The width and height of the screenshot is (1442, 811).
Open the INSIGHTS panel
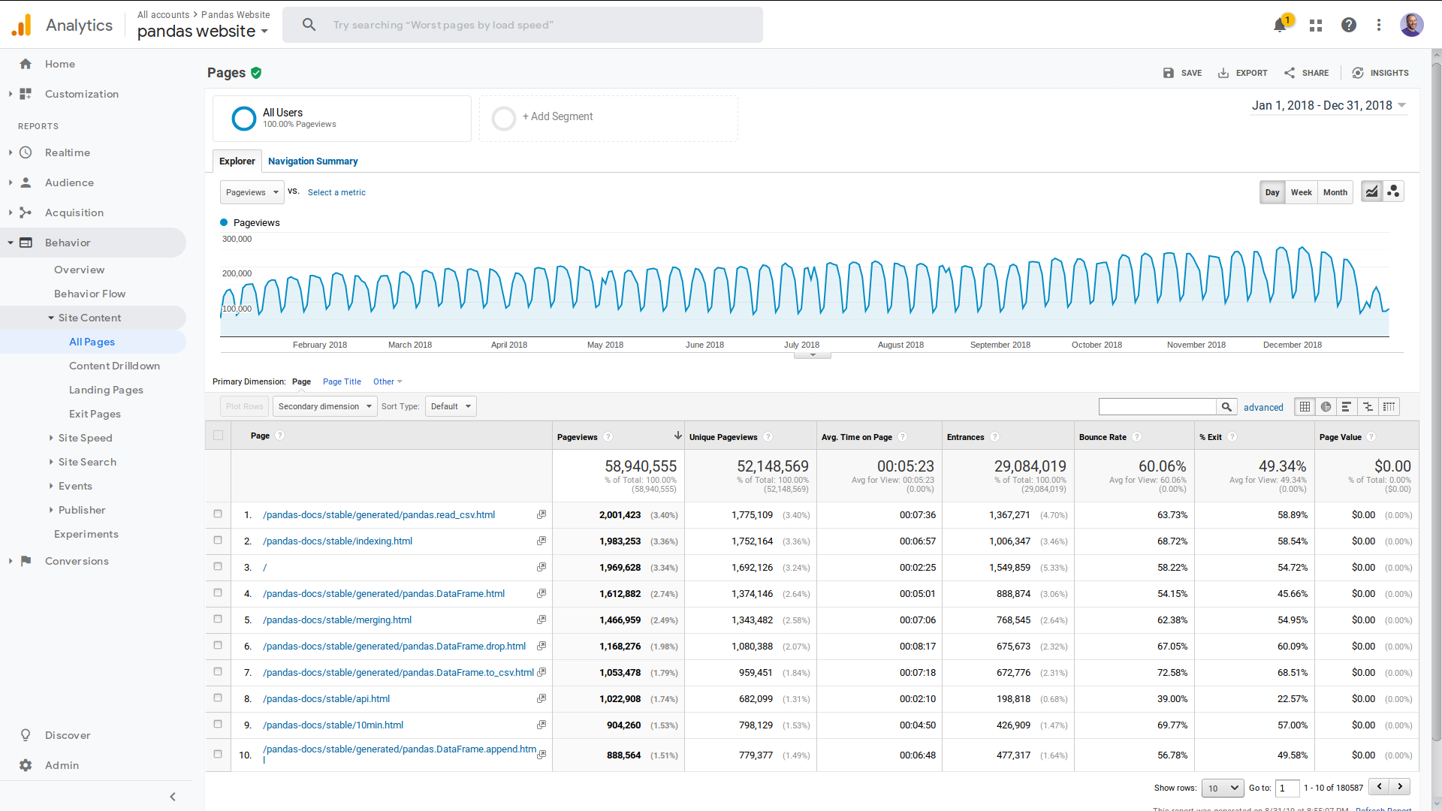click(1380, 73)
